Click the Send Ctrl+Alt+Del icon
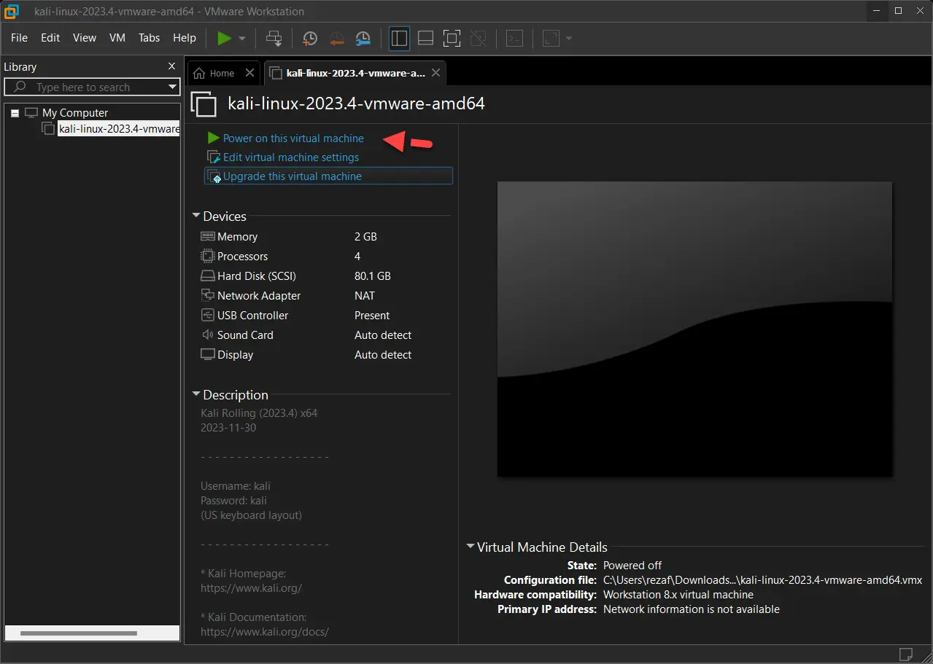933x664 pixels. pyautogui.click(x=274, y=38)
